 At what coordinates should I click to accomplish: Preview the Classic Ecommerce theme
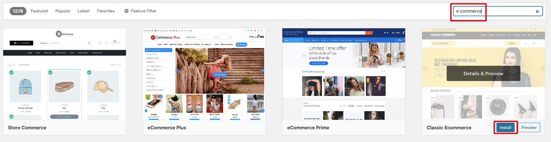click(x=529, y=127)
